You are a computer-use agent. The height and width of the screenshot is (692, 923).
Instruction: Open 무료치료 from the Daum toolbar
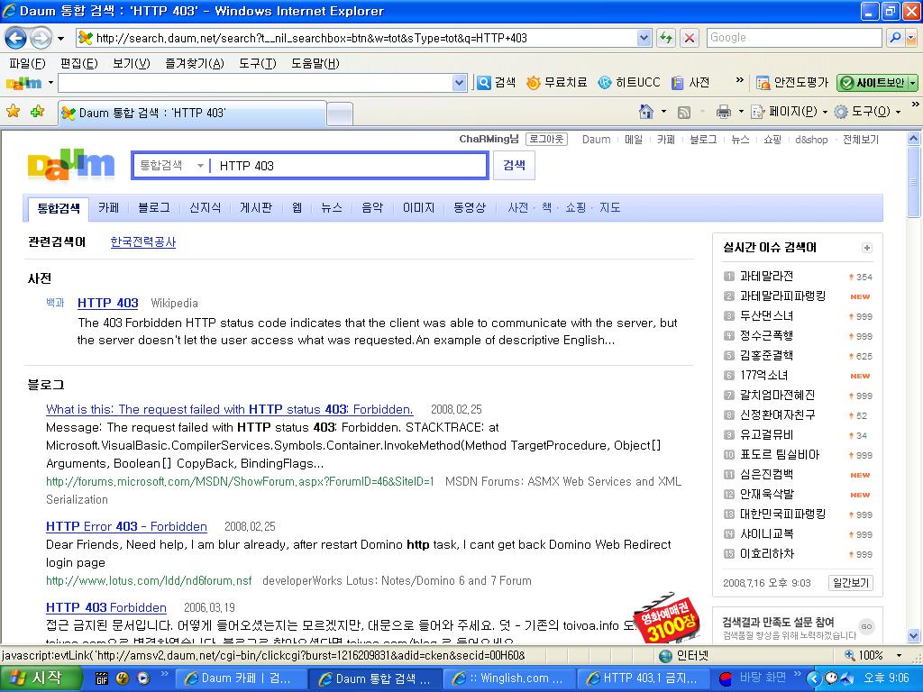(557, 82)
